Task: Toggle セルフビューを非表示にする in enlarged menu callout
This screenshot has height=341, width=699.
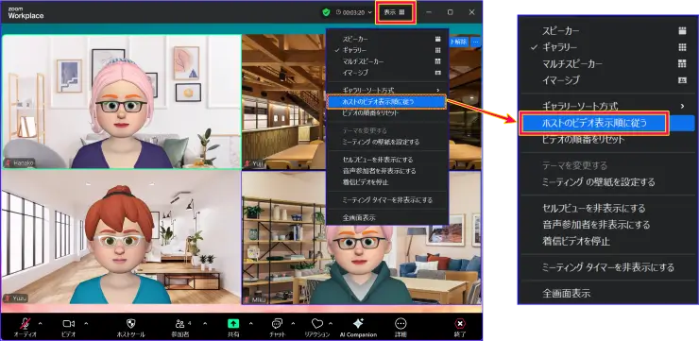Action: coord(594,208)
